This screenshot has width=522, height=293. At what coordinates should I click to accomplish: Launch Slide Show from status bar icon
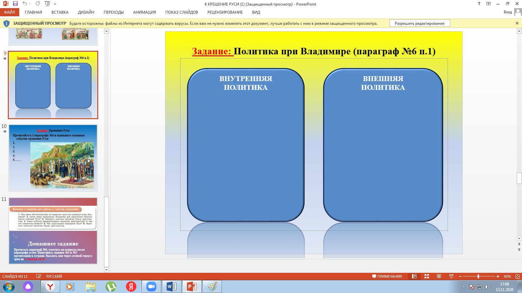coord(451,276)
